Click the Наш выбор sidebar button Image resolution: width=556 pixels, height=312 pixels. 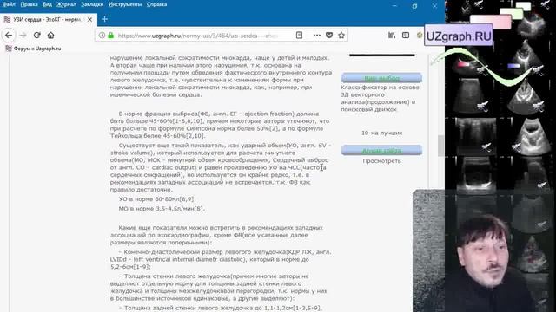pos(381,78)
